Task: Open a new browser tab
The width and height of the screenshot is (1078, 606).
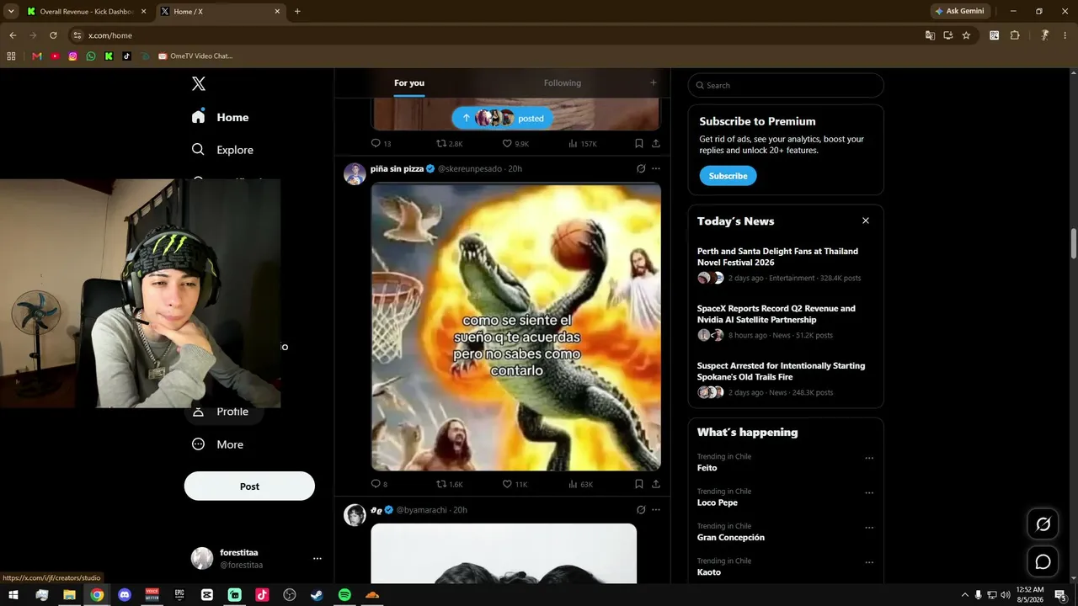Action: tap(297, 12)
